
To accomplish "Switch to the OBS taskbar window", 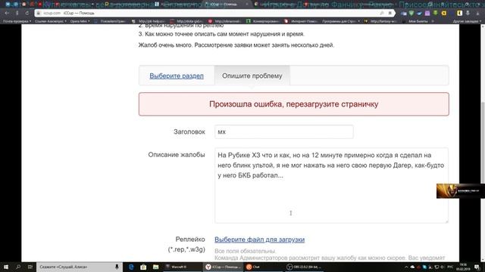I will click(304, 267).
